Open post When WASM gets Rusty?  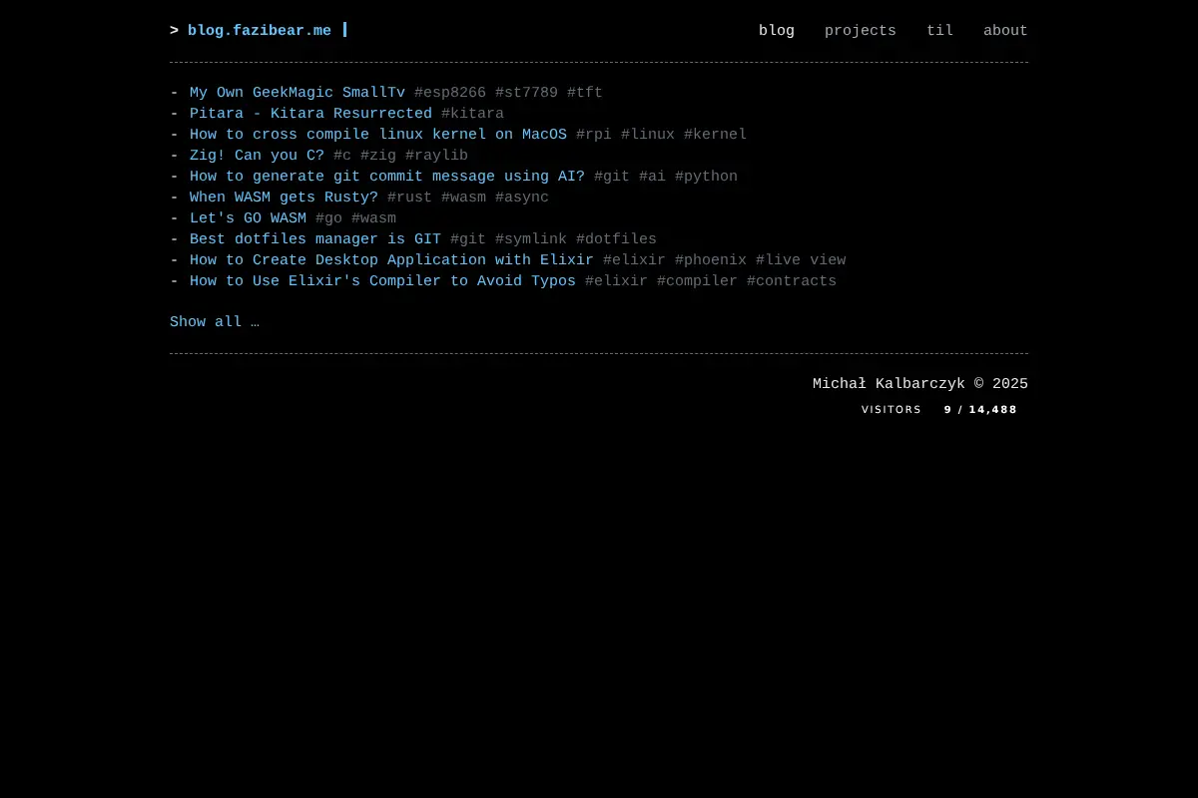tap(284, 198)
